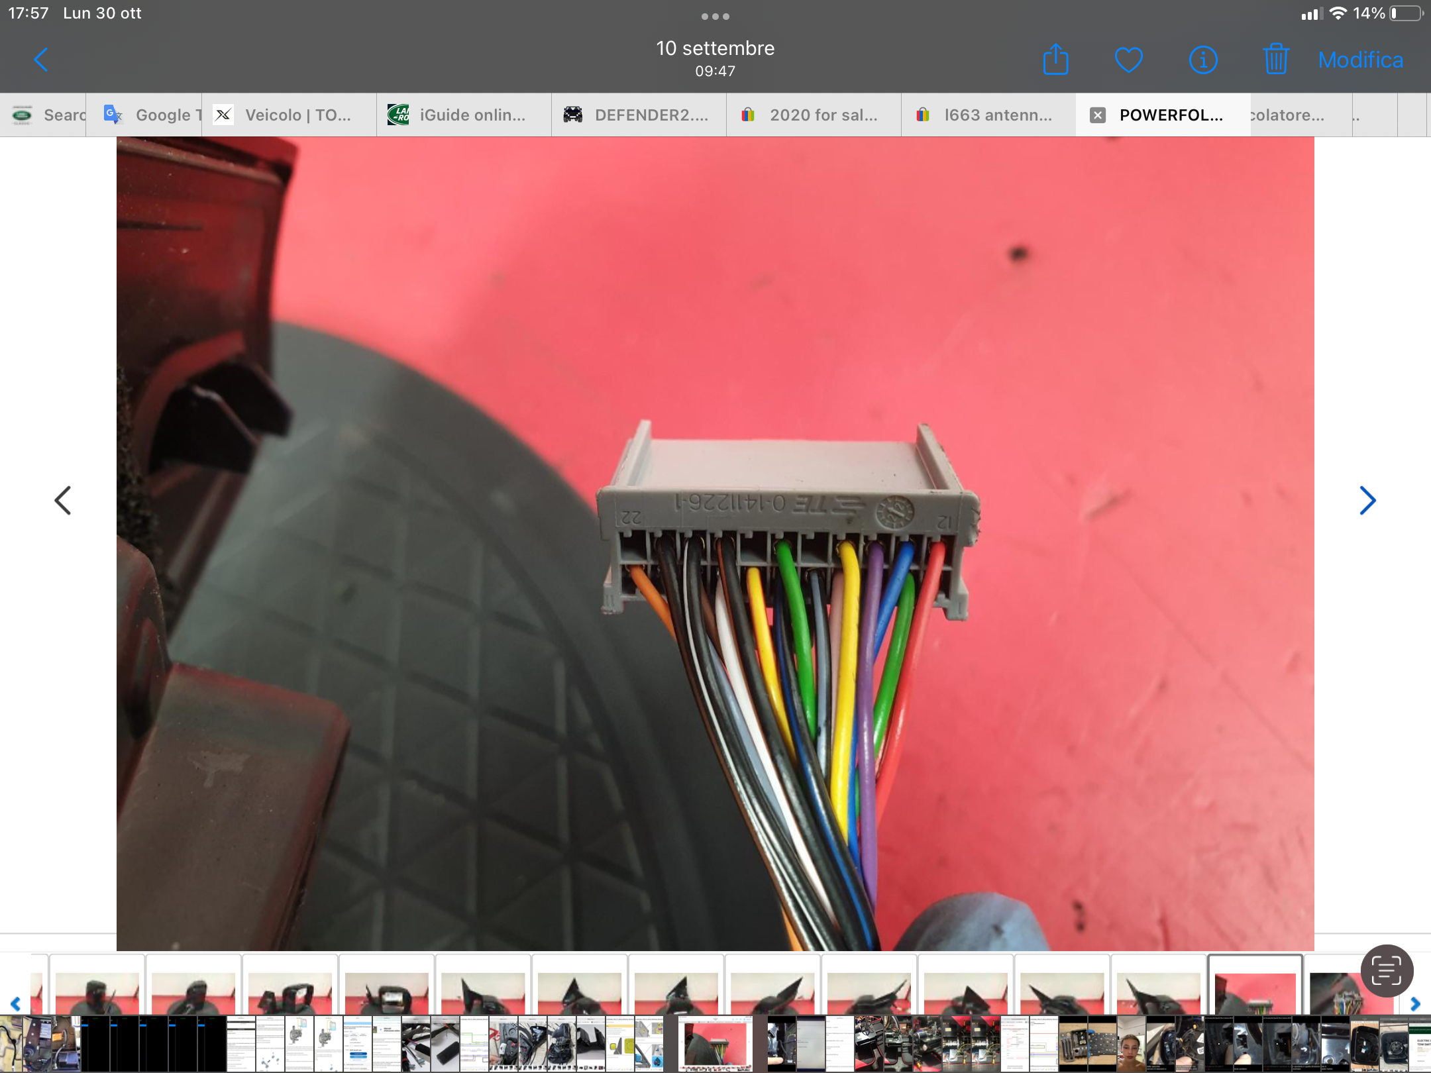
Task: Show photo info with the circled i icon
Action: pyautogui.click(x=1203, y=60)
